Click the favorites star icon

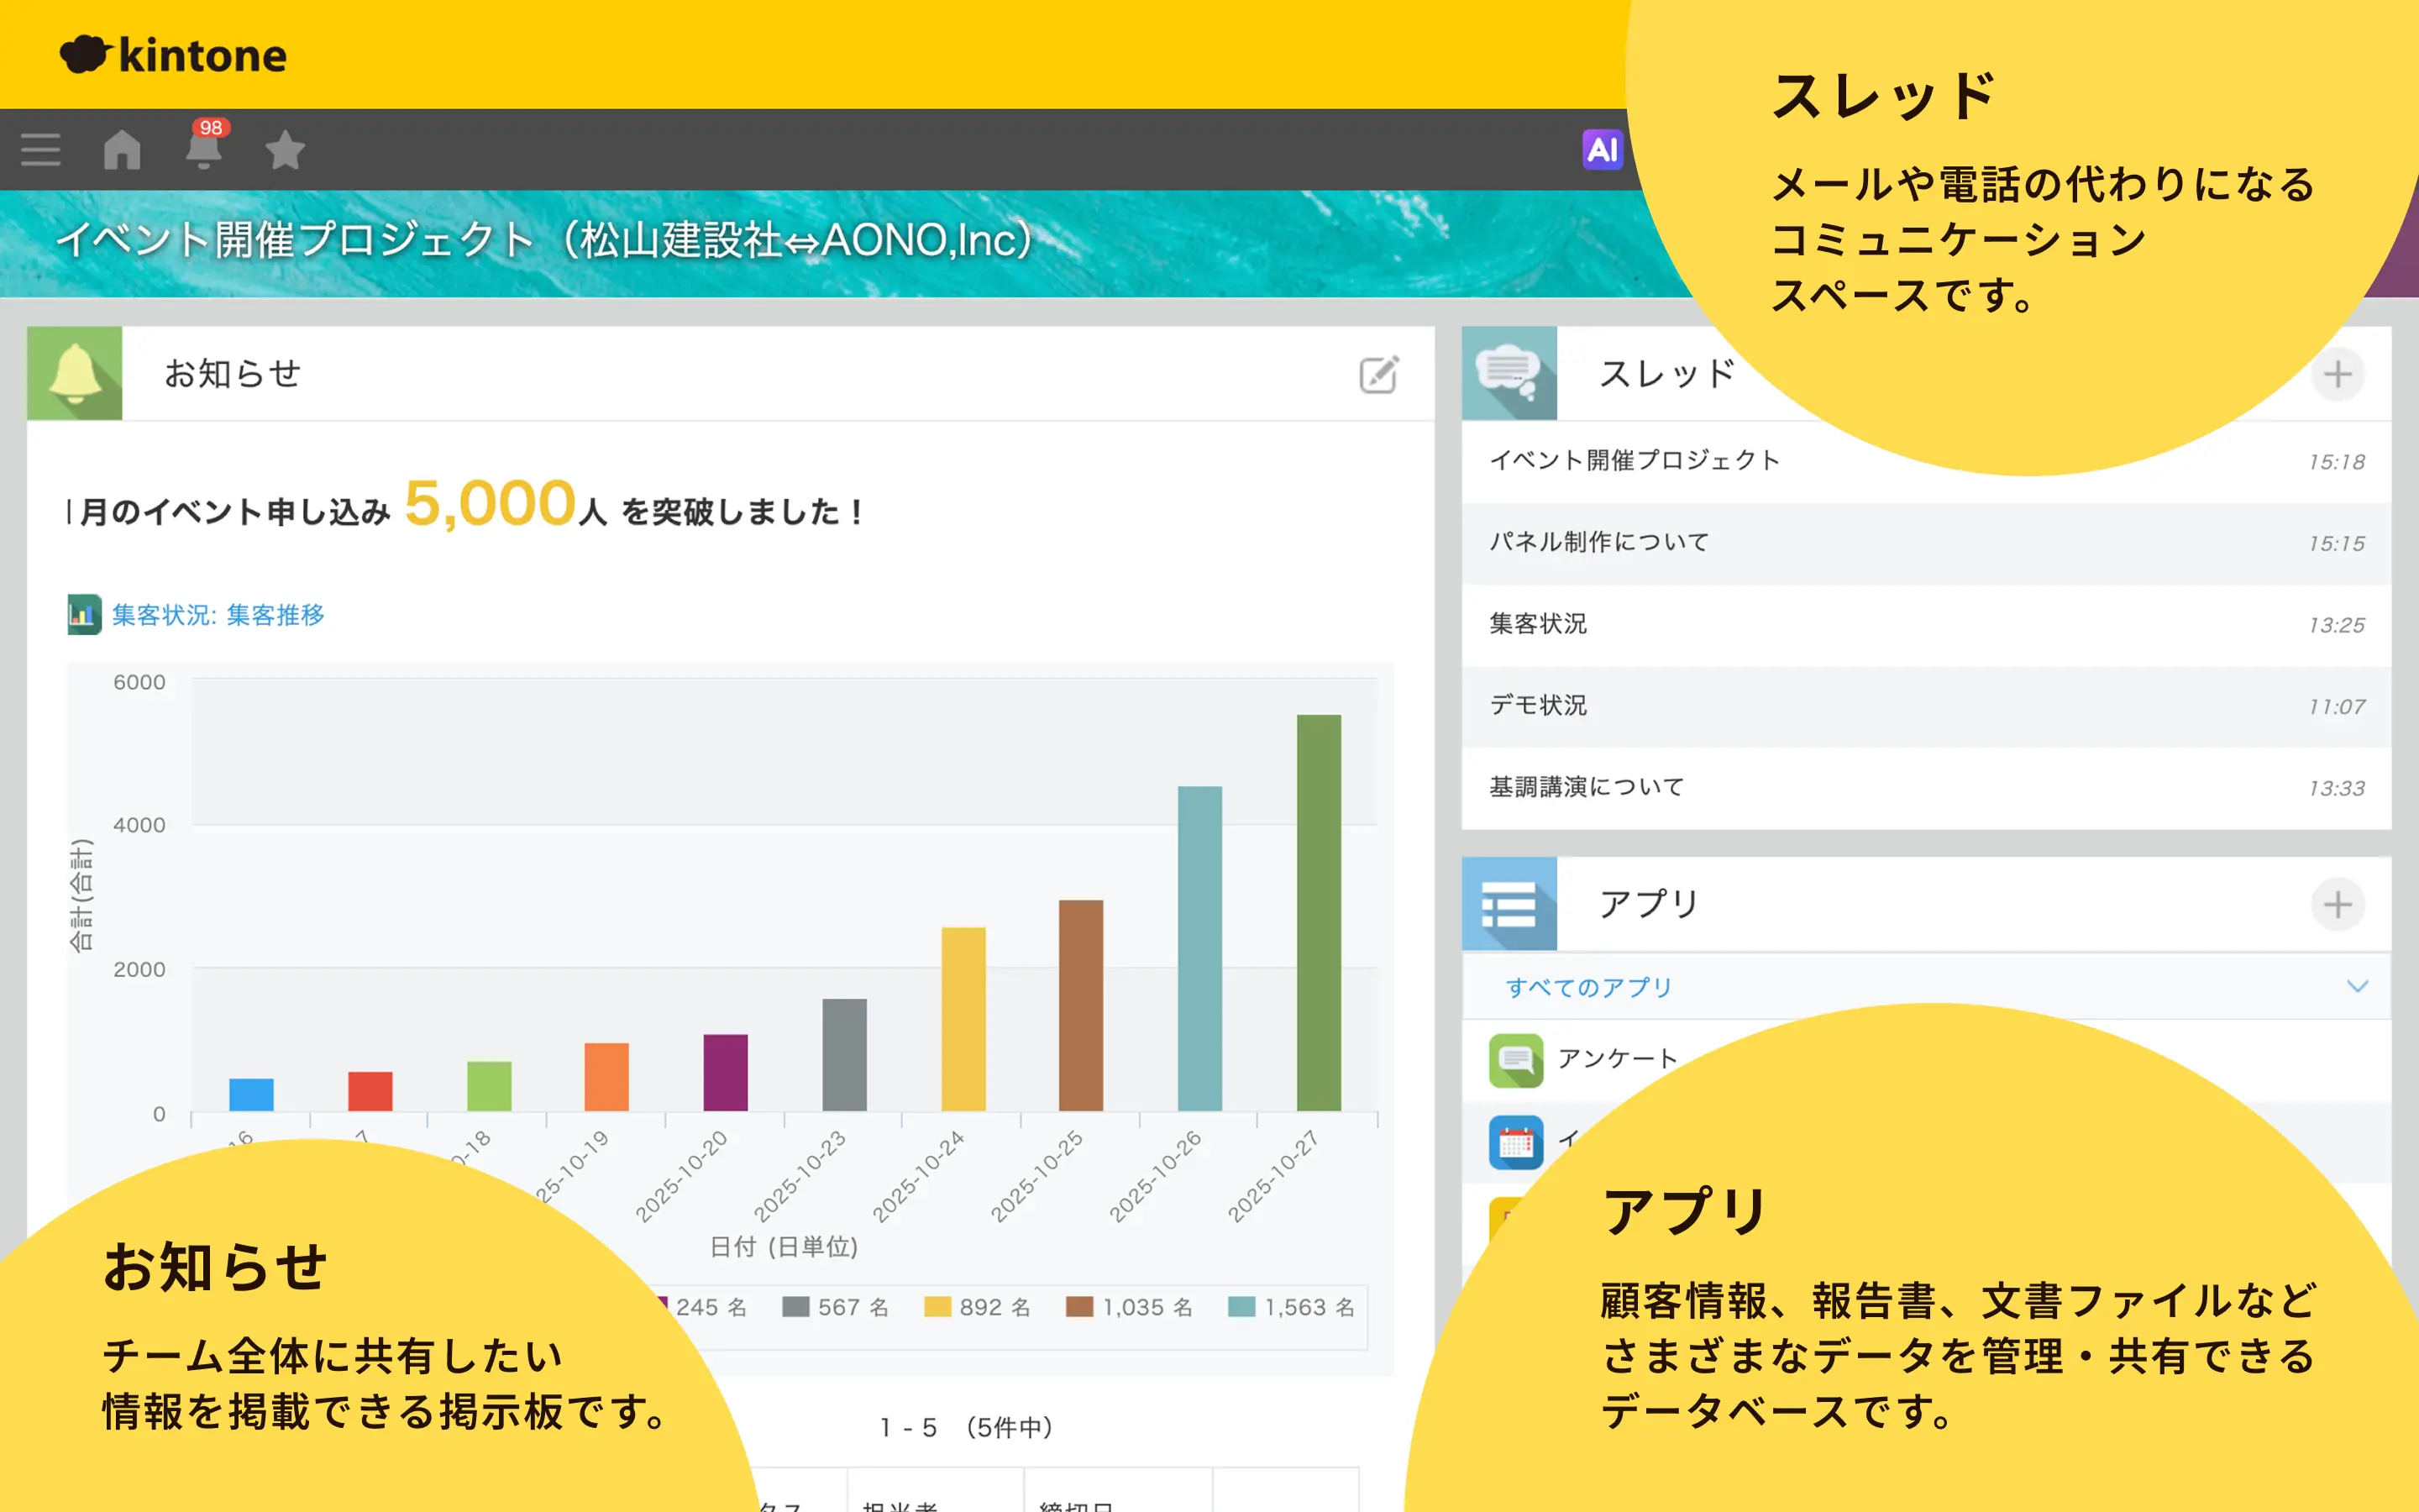point(285,150)
